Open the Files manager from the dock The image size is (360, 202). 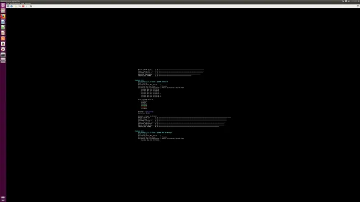coord(3,11)
